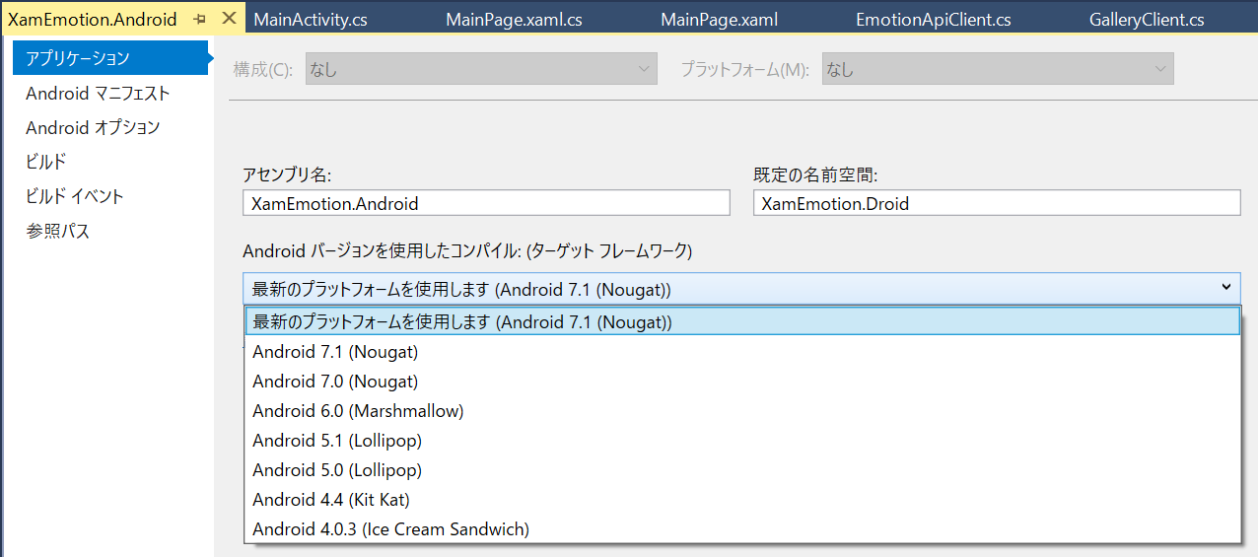Click the 既定の名前空間 input field
This screenshot has height=557, width=1258.
tap(997, 203)
